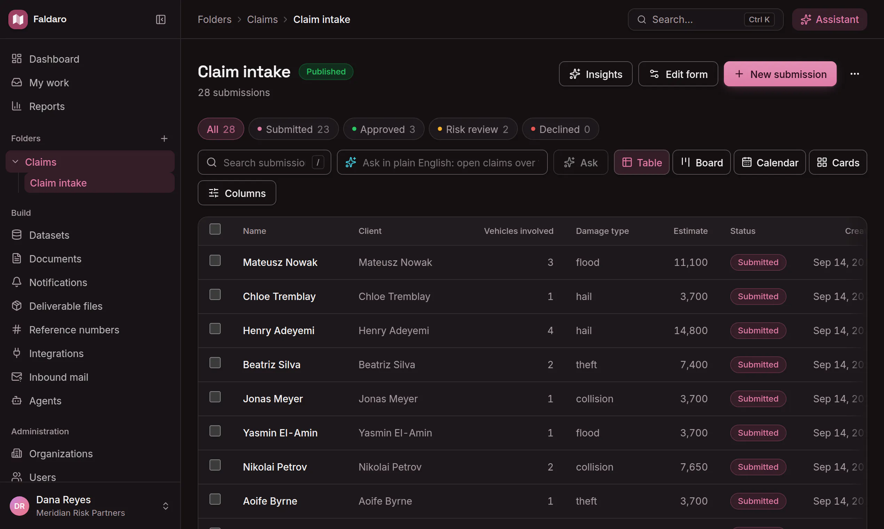
Task: Switch to Cards view
Action: (x=838, y=162)
